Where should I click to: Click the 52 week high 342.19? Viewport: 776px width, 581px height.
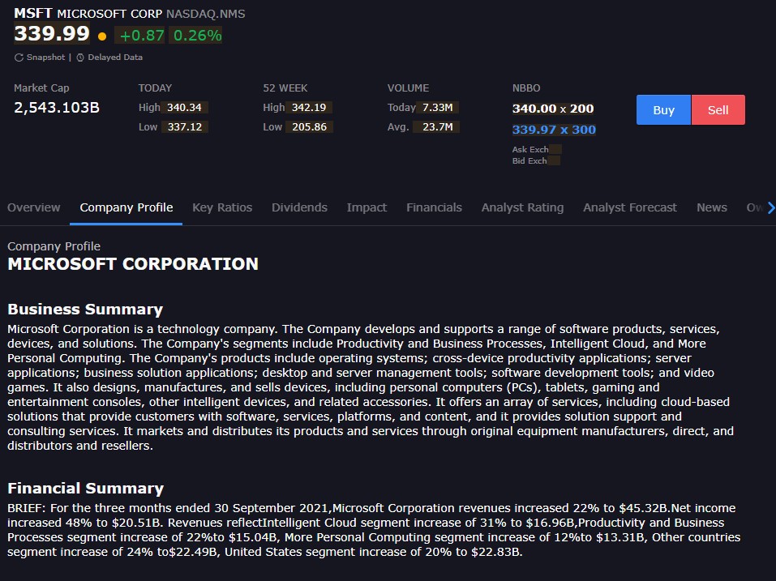click(x=309, y=108)
